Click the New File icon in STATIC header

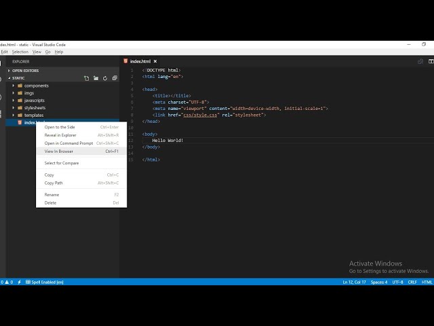coord(87,78)
